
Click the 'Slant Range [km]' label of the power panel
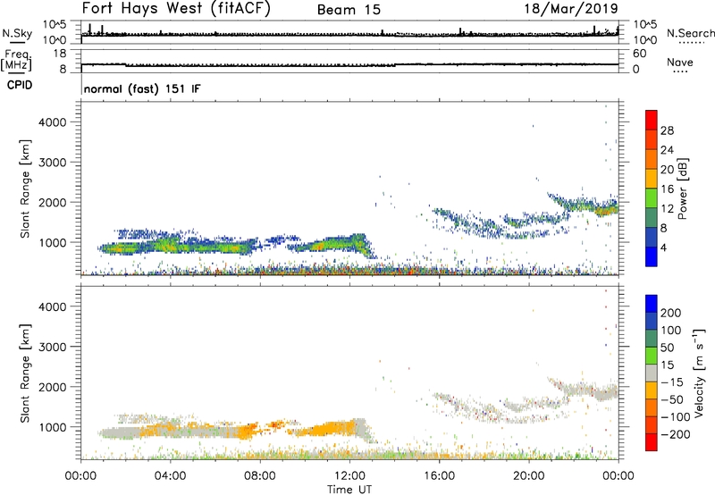(25, 189)
